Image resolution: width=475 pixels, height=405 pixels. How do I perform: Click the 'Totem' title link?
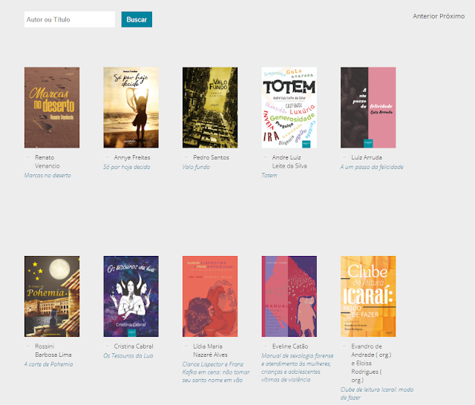tap(269, 175)
